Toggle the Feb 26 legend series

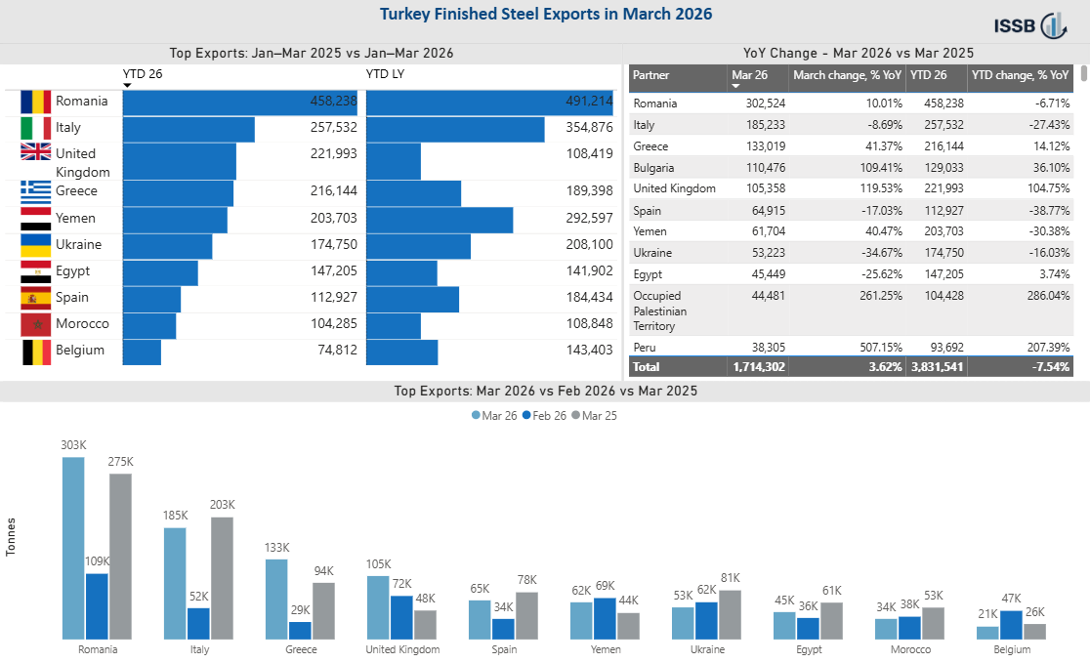544,416
